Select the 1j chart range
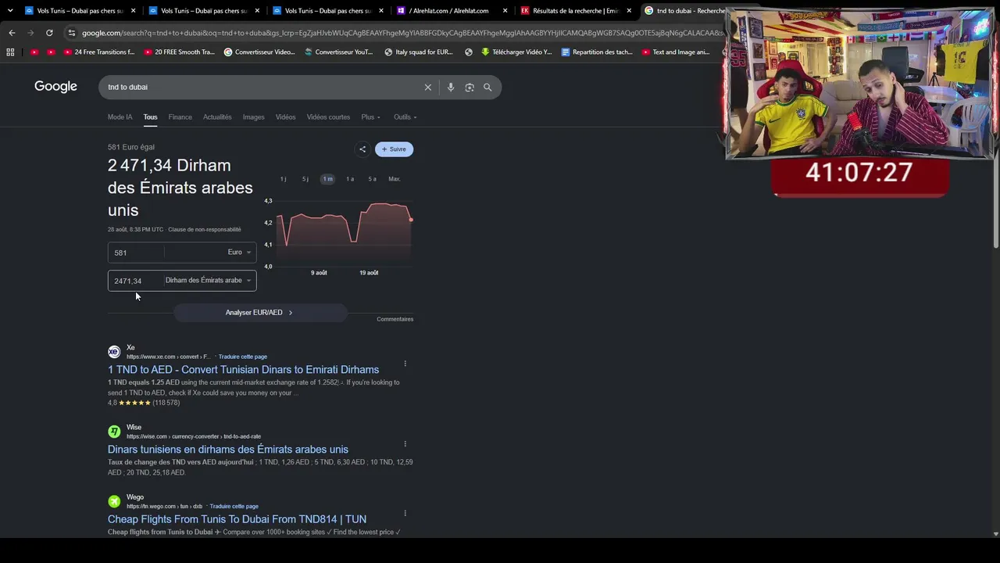Viewport: 1000px width, 563px height. 283,179
